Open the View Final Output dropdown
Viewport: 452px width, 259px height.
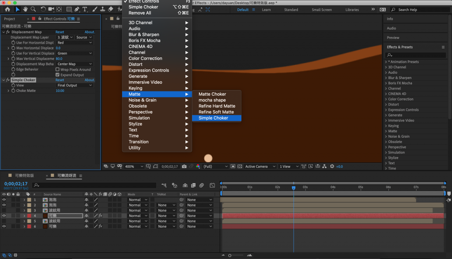(74, 85)
